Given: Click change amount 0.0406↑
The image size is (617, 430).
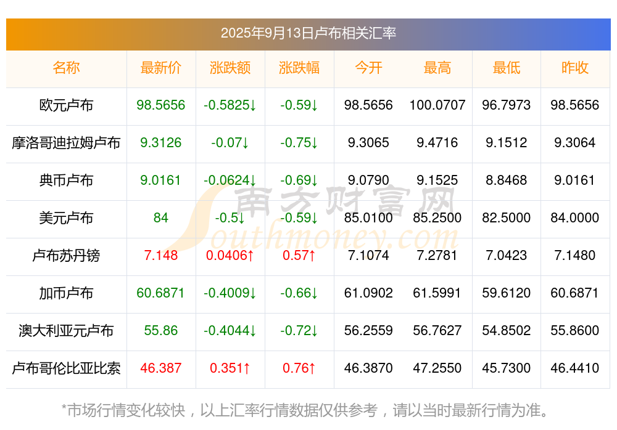Looking at the screenshot, I should pyautogui.click(x=230, y=256).
